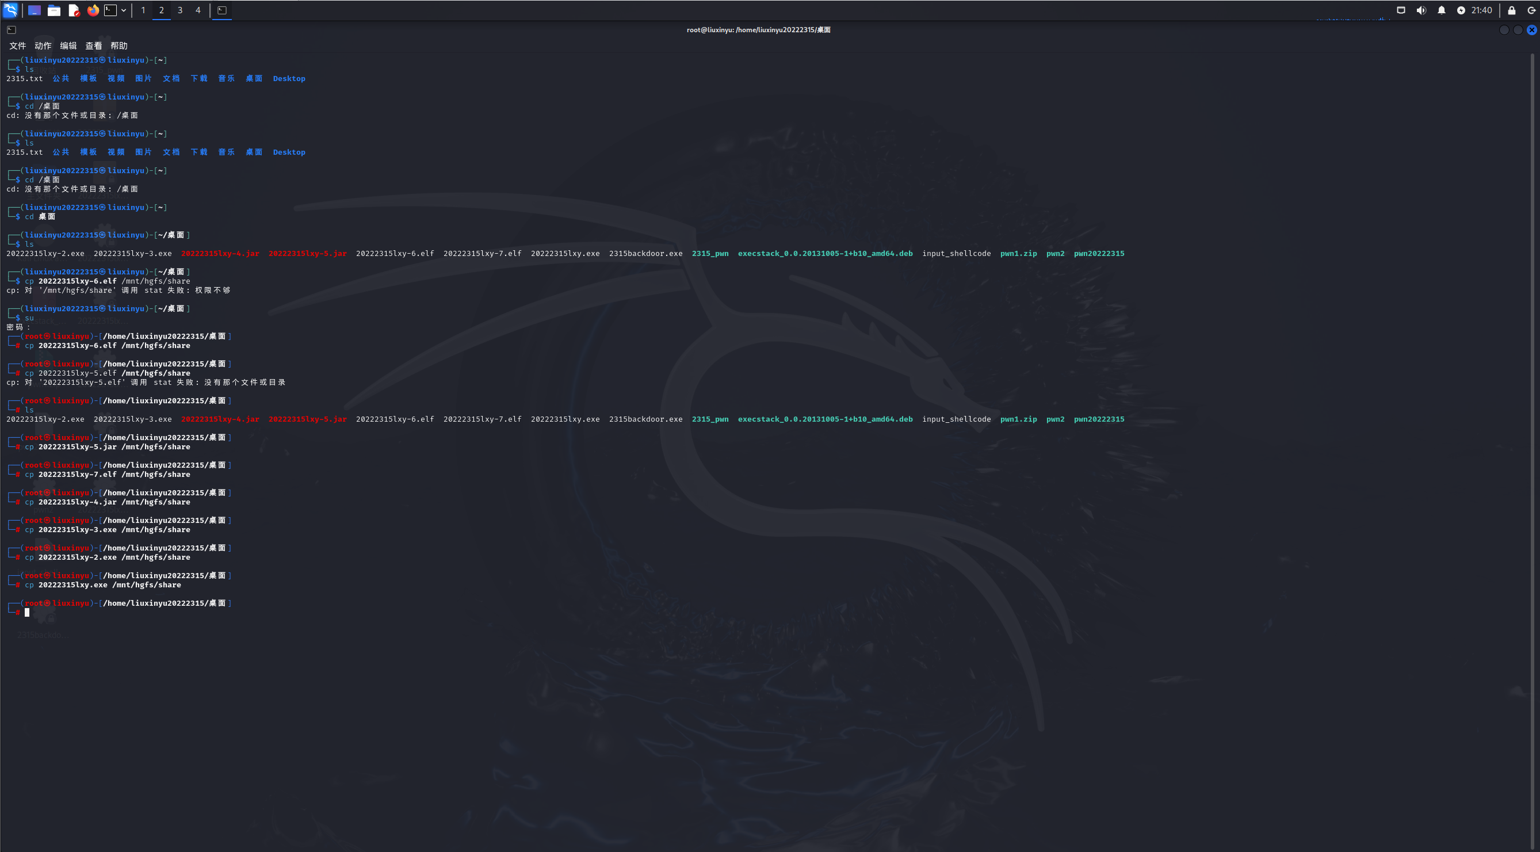Open terminal emulator launcher in panel
1540x852 pixels.
coord(110,10)
